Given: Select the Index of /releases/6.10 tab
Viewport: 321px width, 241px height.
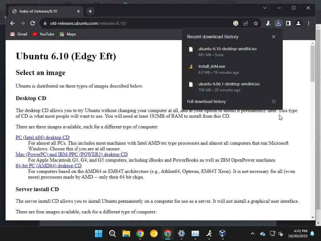Looking at the screenshot, I should point(46,11).
